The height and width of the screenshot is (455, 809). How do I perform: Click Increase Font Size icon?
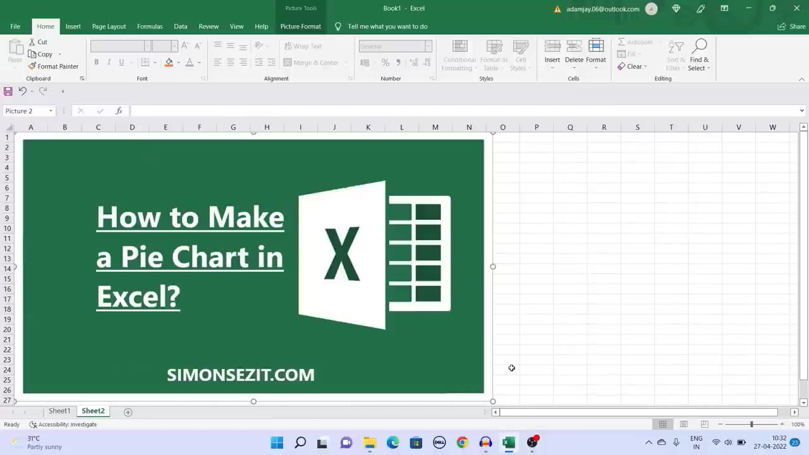tap(185, 45)
